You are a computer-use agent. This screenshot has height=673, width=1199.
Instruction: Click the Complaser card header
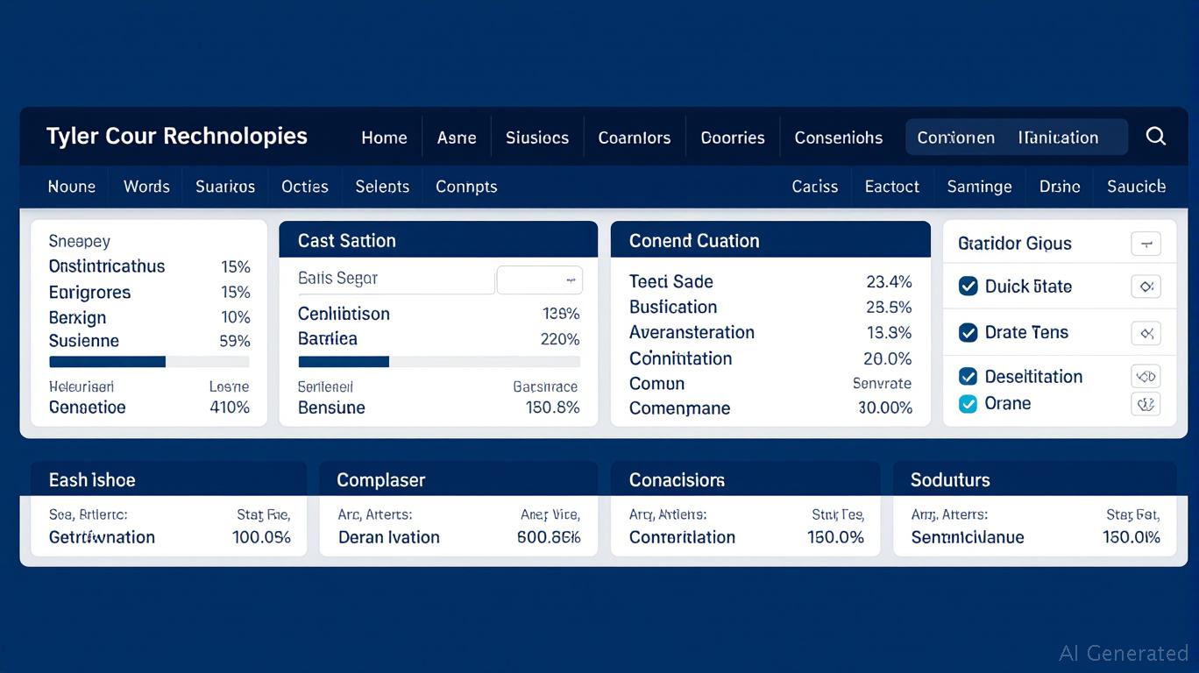tap(458, 479)
